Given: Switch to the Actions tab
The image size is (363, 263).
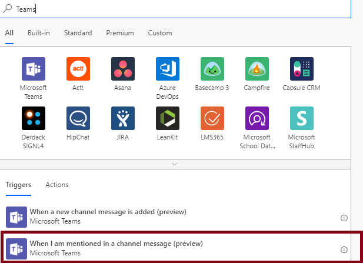Looking at the screenshot, I should coord(57,185).
